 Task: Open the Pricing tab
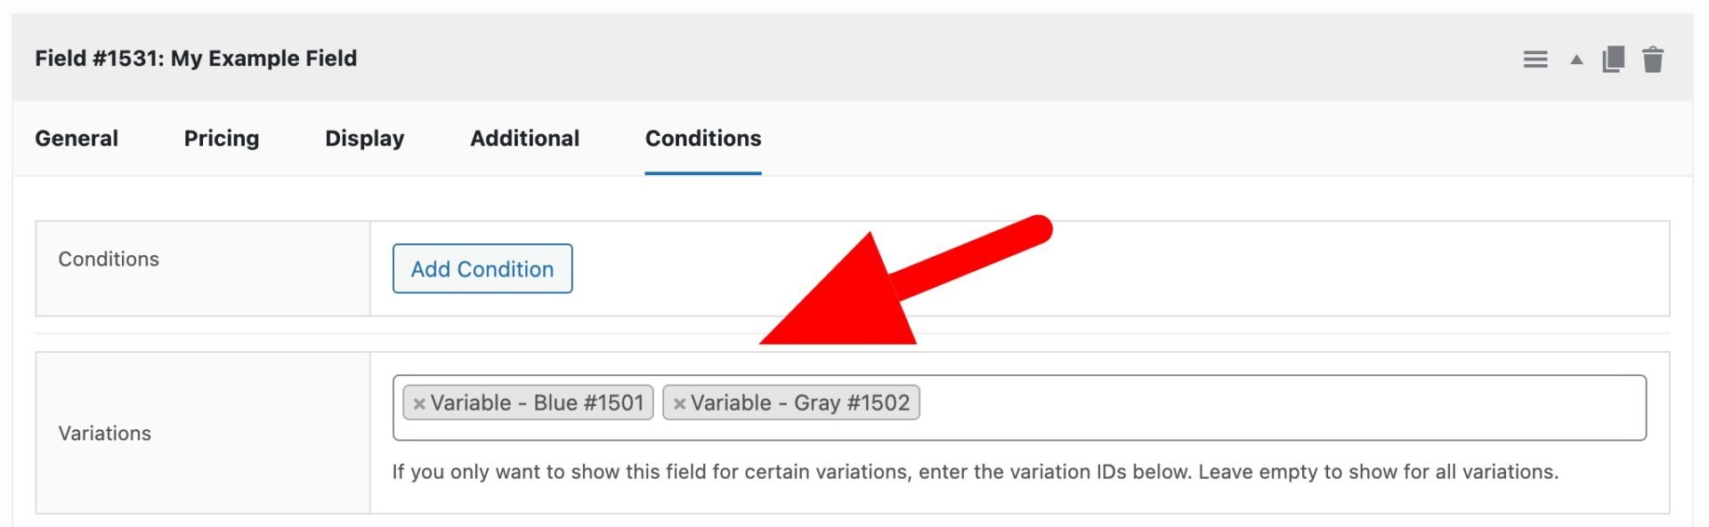(x=221, y=139)
